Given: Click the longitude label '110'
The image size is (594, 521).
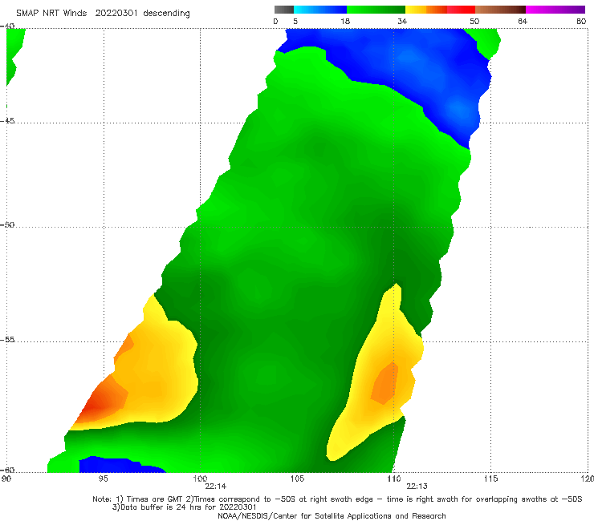Looking at the screenshot, I should coord(394,479).
